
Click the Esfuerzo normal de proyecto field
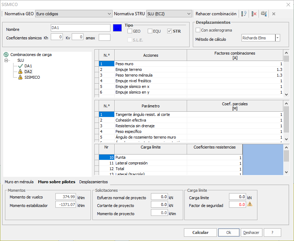[x=159, y=197]
